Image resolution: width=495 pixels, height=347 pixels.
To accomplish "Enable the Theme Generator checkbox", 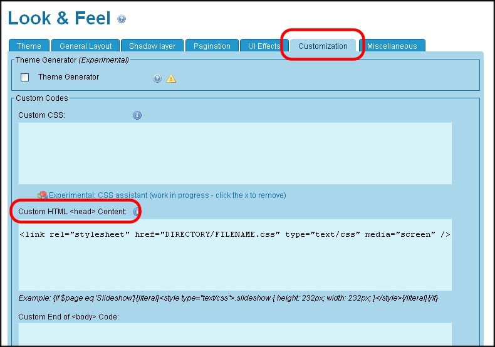I will click(25, 78).
